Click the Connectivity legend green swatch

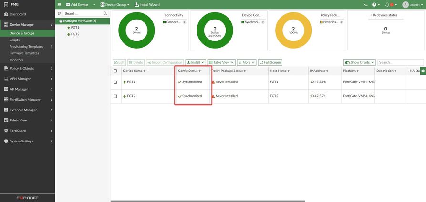point(165,22)
